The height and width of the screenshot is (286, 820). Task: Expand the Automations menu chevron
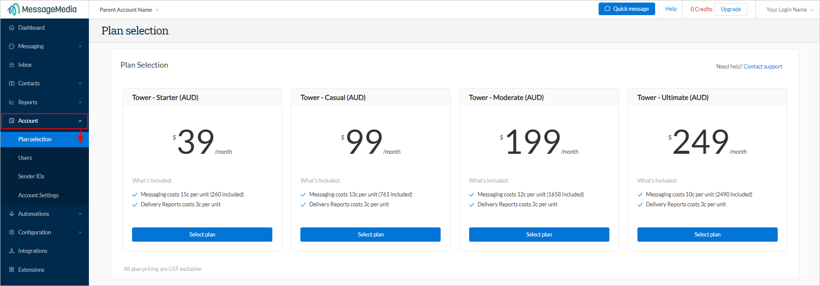coord(80,214)
